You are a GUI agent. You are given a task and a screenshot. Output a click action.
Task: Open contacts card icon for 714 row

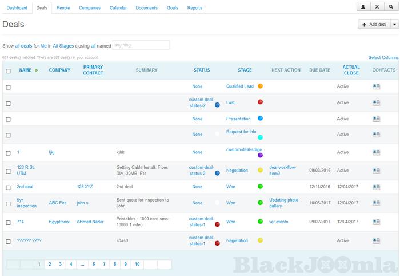tap(376, 222)
